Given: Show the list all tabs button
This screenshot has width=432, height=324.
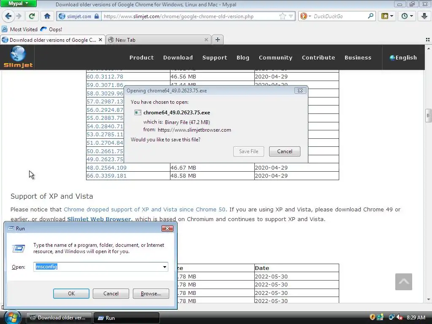Looking at the screenshot, I should (428, 40).
